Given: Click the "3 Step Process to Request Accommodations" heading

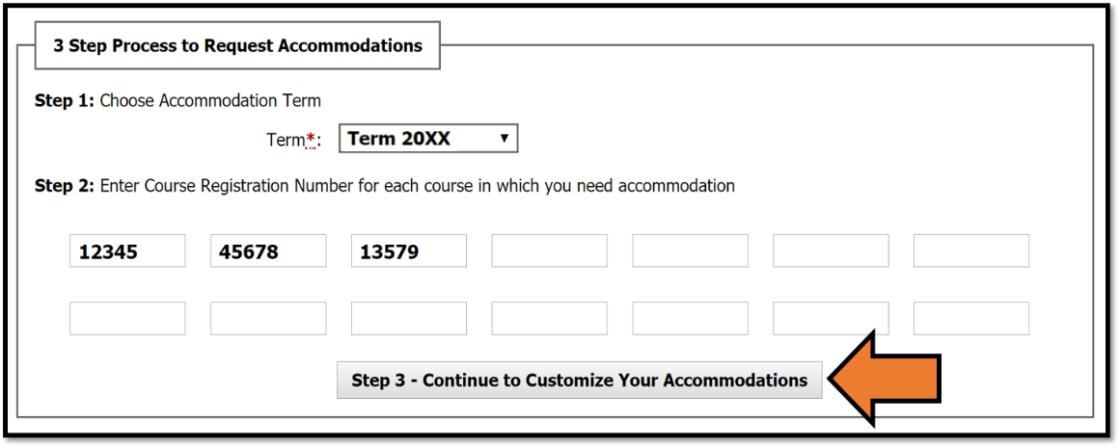Looking at the screenshot, I should pos(237,46).
